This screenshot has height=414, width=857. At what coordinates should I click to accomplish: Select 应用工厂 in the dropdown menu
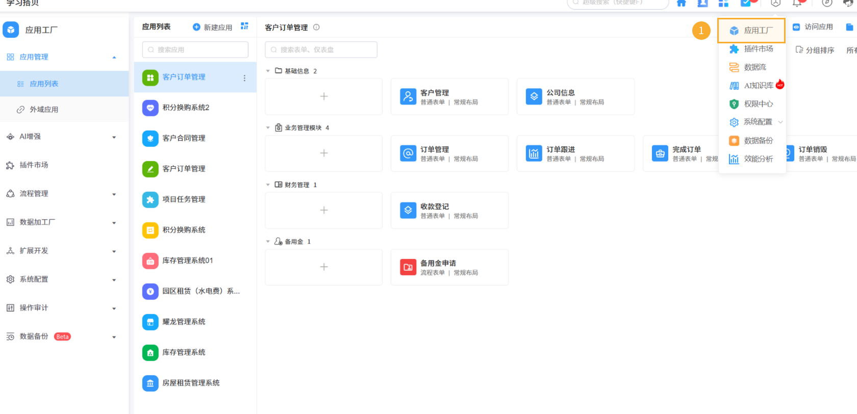751,31
